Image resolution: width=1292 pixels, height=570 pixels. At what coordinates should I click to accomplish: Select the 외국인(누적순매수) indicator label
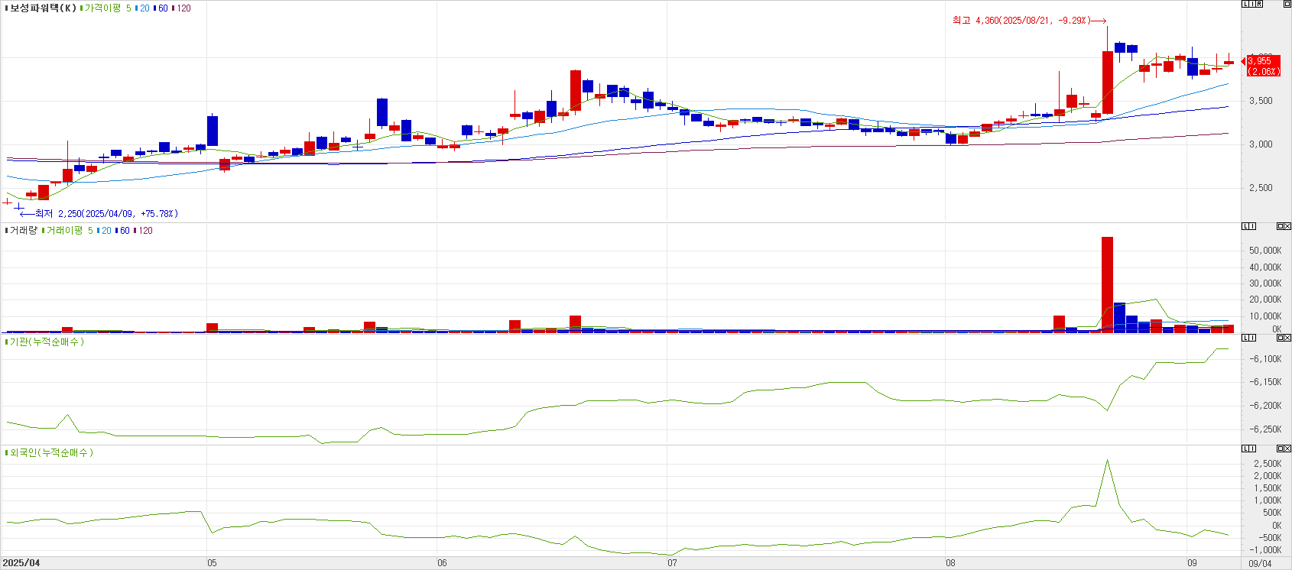pyautogui.click(x=51, y=452)
